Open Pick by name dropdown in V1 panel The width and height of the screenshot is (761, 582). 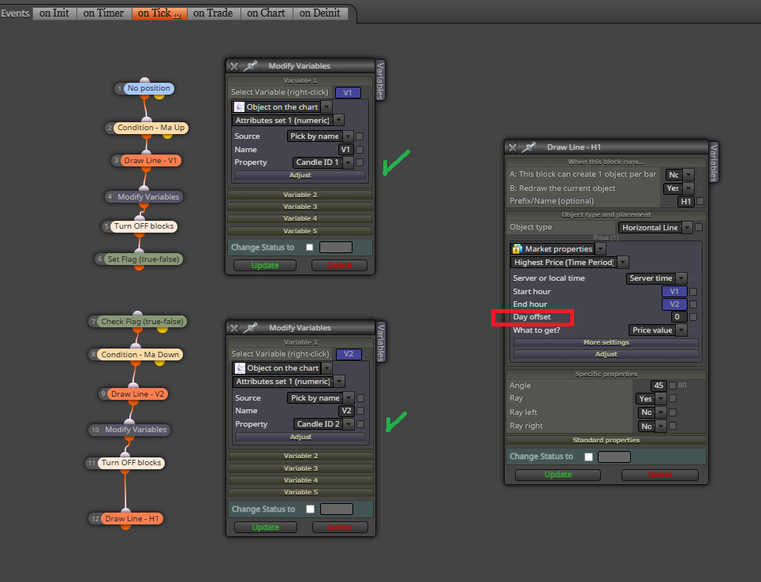point(320,136)
